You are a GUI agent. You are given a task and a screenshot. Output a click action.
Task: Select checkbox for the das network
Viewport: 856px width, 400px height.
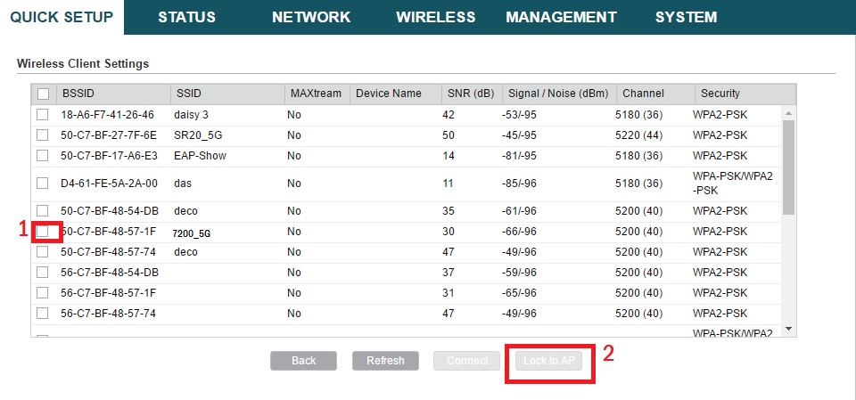[x=42, y=184]
